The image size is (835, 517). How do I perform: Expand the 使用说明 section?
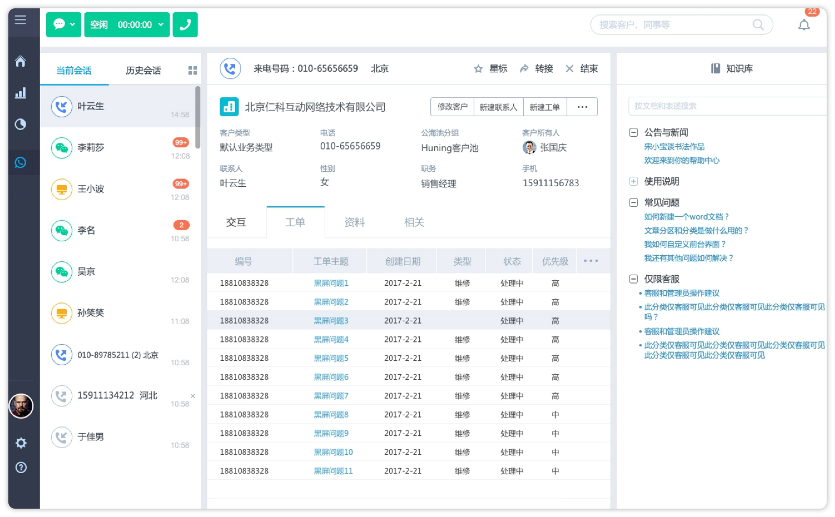[x=633, y=181]
